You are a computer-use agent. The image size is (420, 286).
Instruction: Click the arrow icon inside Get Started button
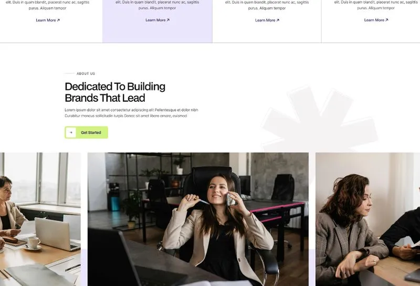[71, 133]
